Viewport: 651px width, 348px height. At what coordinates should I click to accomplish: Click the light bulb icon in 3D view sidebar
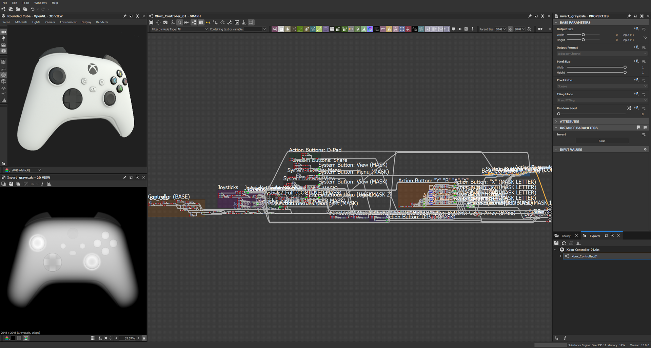[4, 38]
